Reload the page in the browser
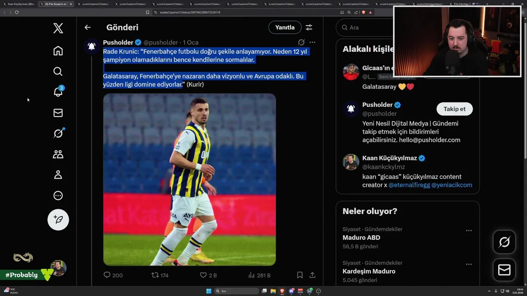This screenshot has width=527, height=296. [16, 12]
